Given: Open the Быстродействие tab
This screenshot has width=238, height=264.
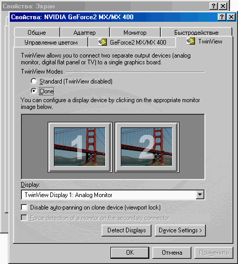Looking at the screenshot, I should coord(196,33).
